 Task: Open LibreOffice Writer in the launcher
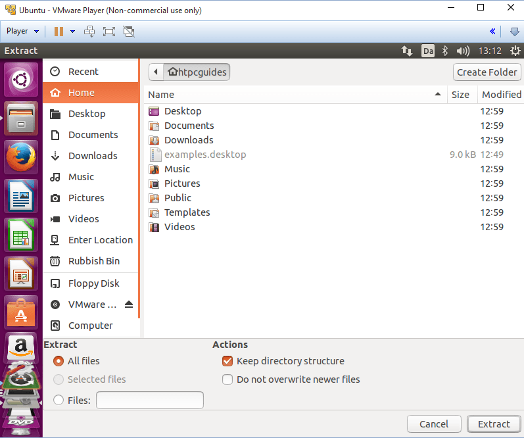click(x=20, y=196)
